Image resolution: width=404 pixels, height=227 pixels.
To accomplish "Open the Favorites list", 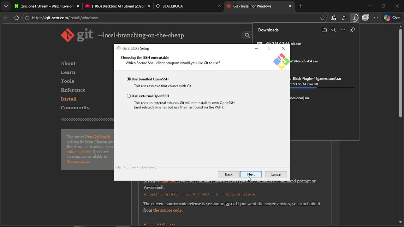I will click(344, 18).
